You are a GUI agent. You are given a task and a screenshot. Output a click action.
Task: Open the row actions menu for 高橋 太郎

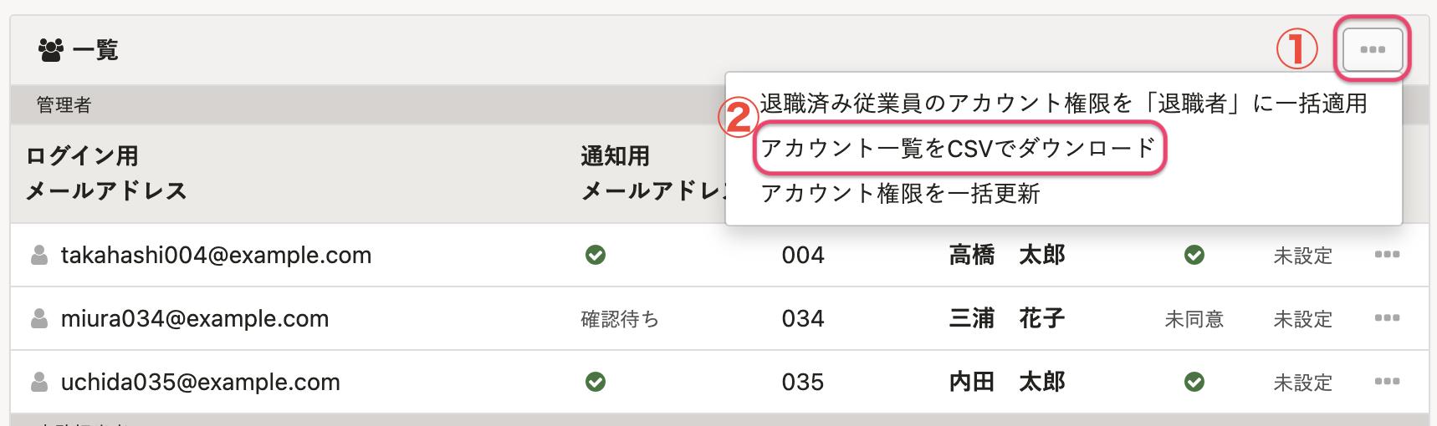pyautogui.click(x=1386, y=255)
